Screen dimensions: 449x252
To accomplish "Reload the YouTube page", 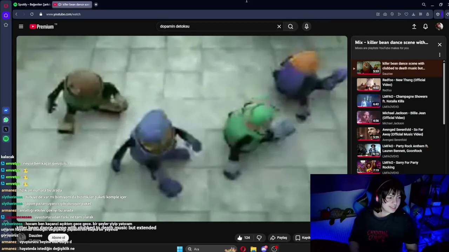I will [32, 14].
